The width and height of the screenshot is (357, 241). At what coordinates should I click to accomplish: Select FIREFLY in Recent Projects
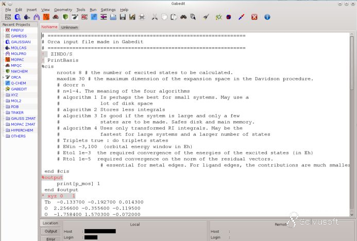[x=18, y=30]
